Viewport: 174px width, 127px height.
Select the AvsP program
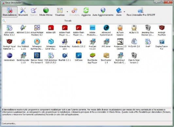[x=148, y=43]
